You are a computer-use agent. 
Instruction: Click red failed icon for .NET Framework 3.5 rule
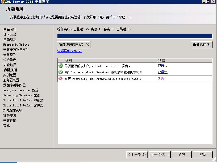[x=61, y=78]
